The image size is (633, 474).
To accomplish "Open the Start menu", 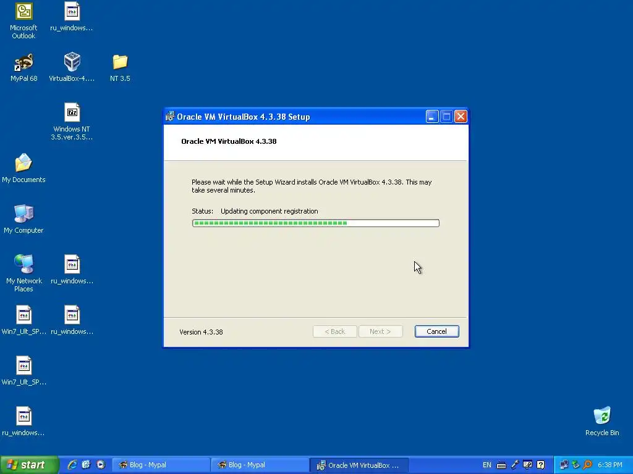I will click(x=29, y=465).
